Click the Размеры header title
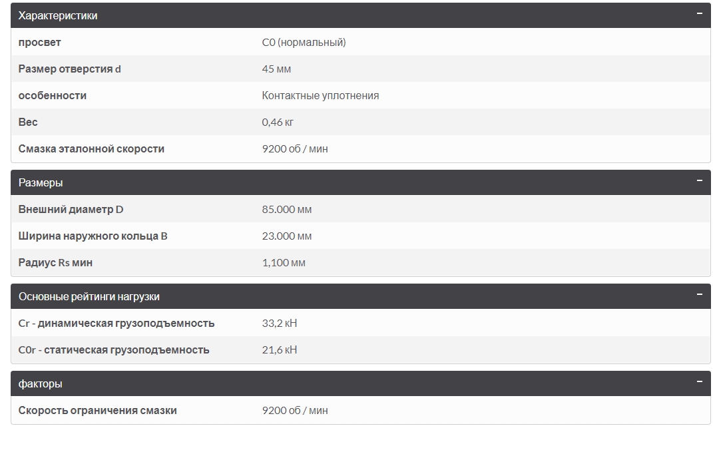713x456 pixels. tap(41, 183)
